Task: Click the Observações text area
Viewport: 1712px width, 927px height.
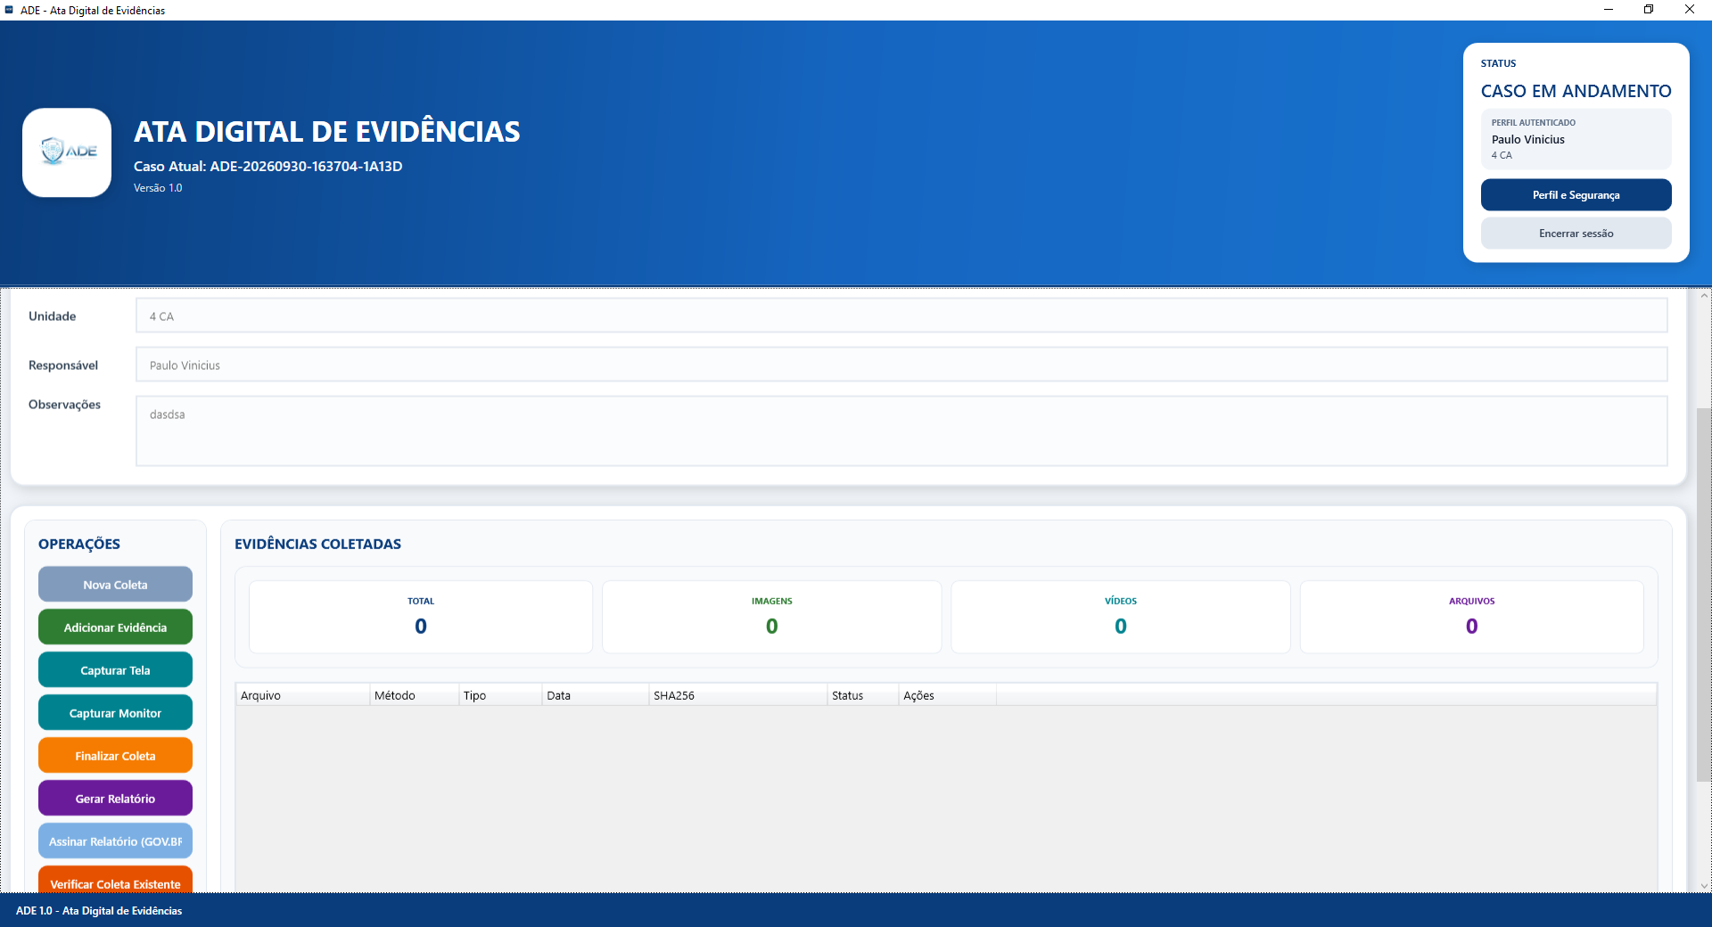Action: [x=901, y=431]
